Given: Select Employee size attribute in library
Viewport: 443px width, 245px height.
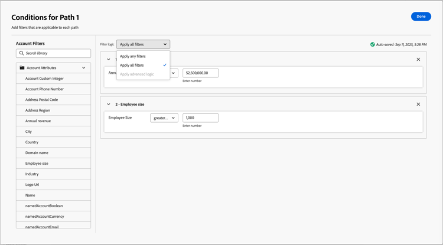Looking at the screenshot, I should (x=53, y=164).
